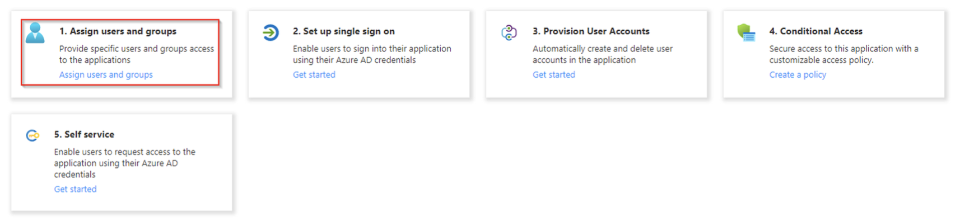
Task: Click the Self service key icon
Action: (32, 135)
